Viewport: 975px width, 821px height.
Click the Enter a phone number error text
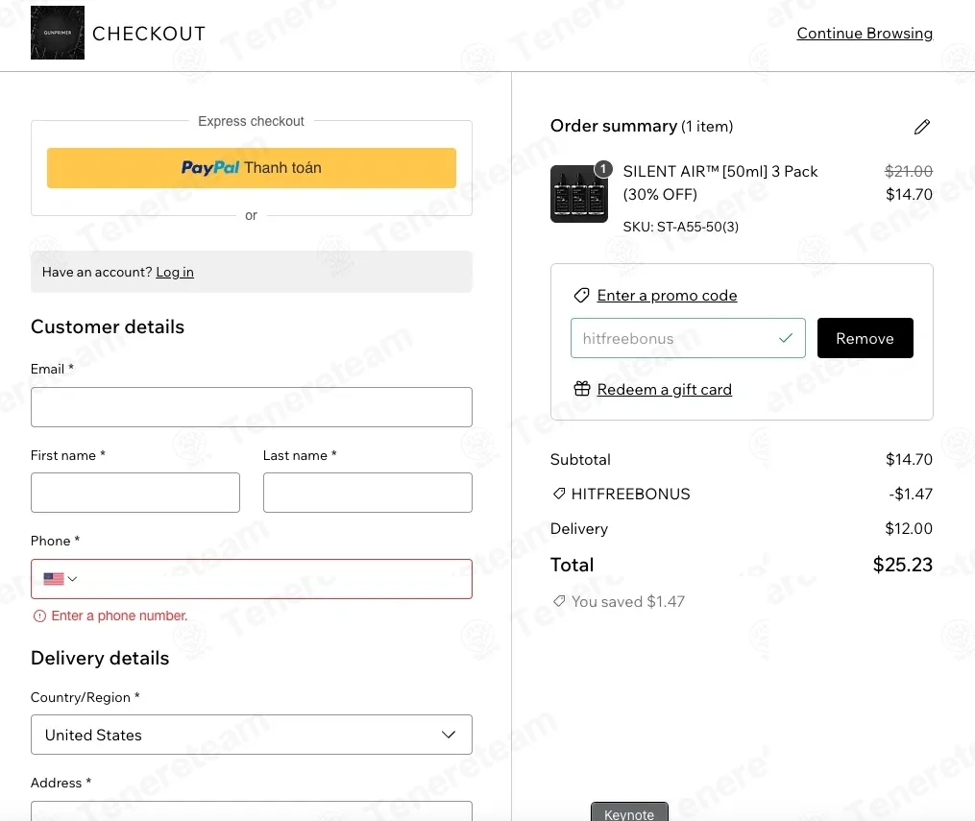click(119, 616)
